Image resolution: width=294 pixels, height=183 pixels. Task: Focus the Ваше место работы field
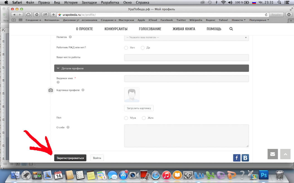pyautogui.click(x=187, y=57)
